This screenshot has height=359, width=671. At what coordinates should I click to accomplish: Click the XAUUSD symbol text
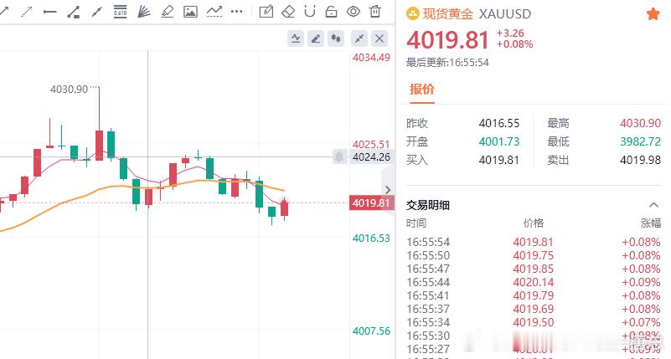tap(505, 14)
